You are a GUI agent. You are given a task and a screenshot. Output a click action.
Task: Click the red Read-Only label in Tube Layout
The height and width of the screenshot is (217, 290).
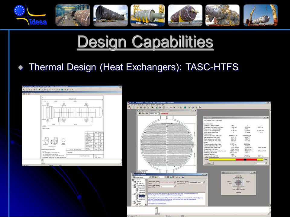165,113
